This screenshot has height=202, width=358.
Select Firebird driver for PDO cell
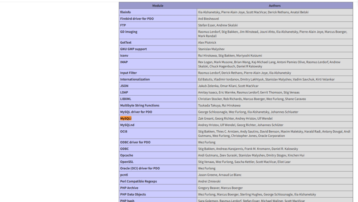point(158,19)
